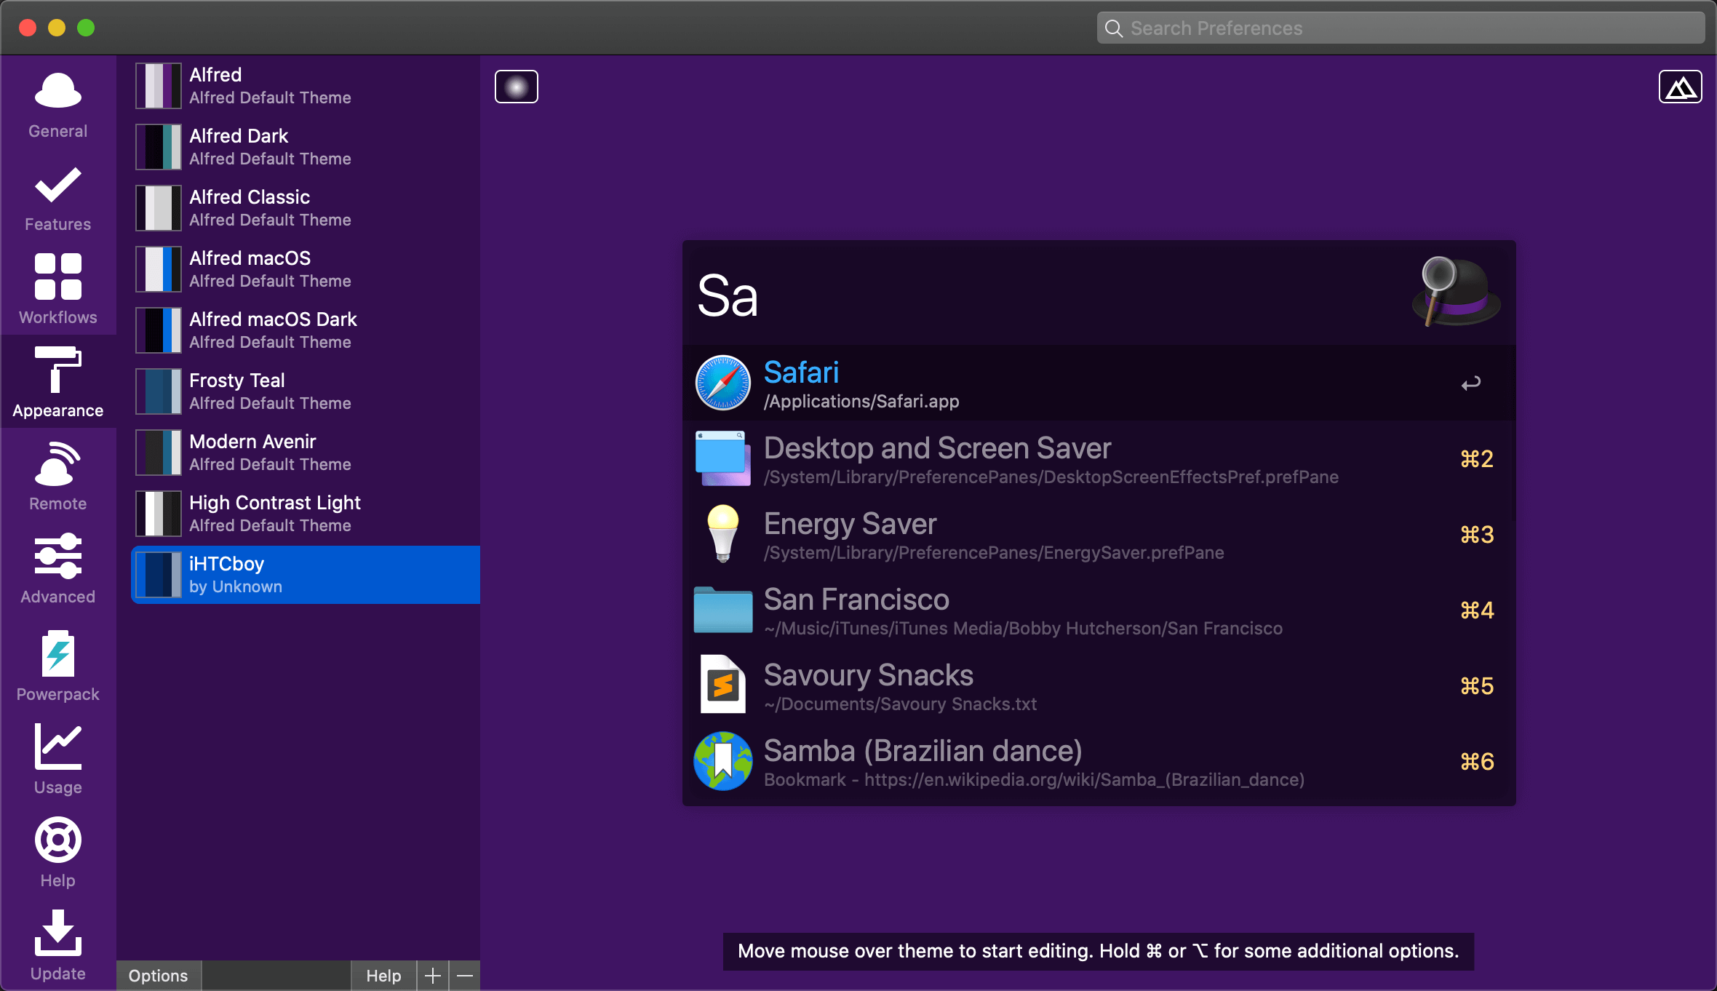This screenshot has height=991, width=1717.
Task: Select the Alfred macOS Dark theme
Action: click(306, 330)
